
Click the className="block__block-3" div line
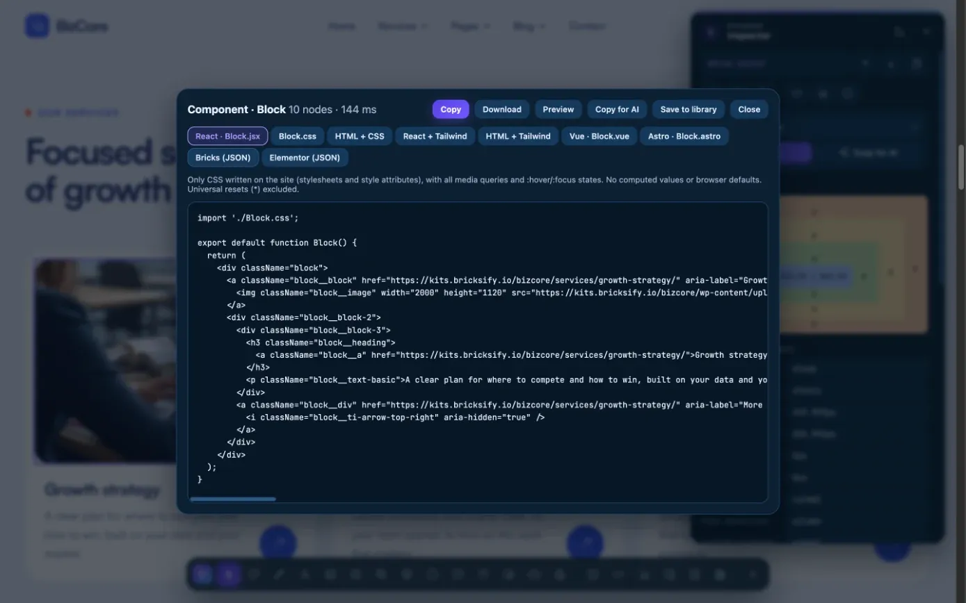pyautogui.click(x=314, y=330)
